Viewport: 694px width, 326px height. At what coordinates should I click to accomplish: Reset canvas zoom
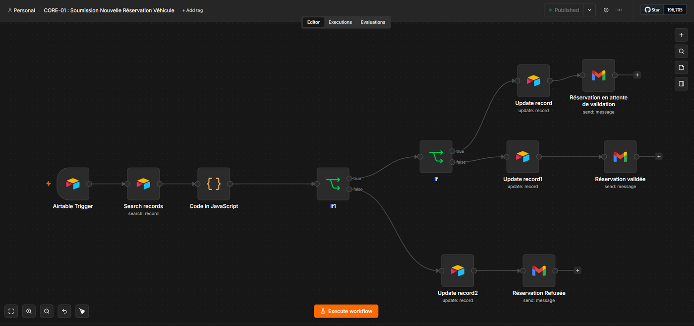64,311
